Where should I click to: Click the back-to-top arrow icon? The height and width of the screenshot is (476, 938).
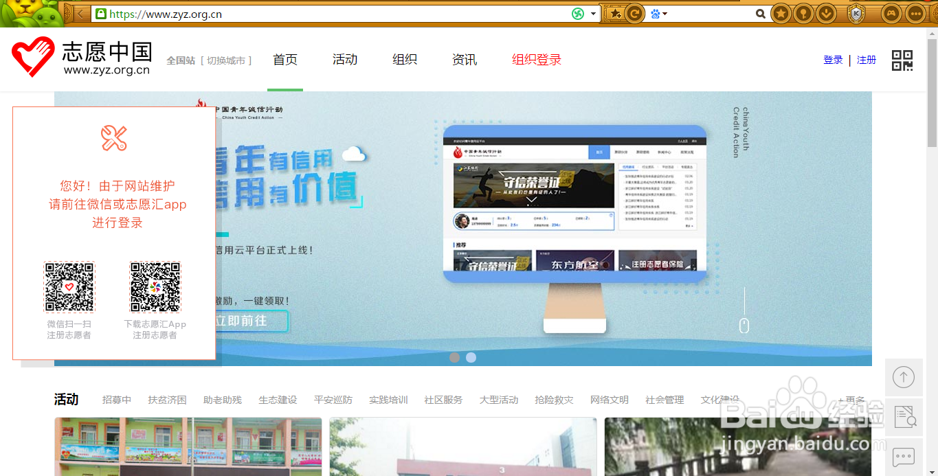(904, 377)
